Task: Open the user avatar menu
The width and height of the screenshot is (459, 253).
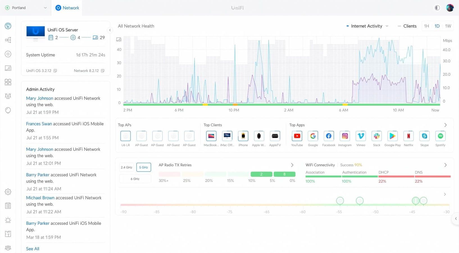Action: (x=450, y=8)
